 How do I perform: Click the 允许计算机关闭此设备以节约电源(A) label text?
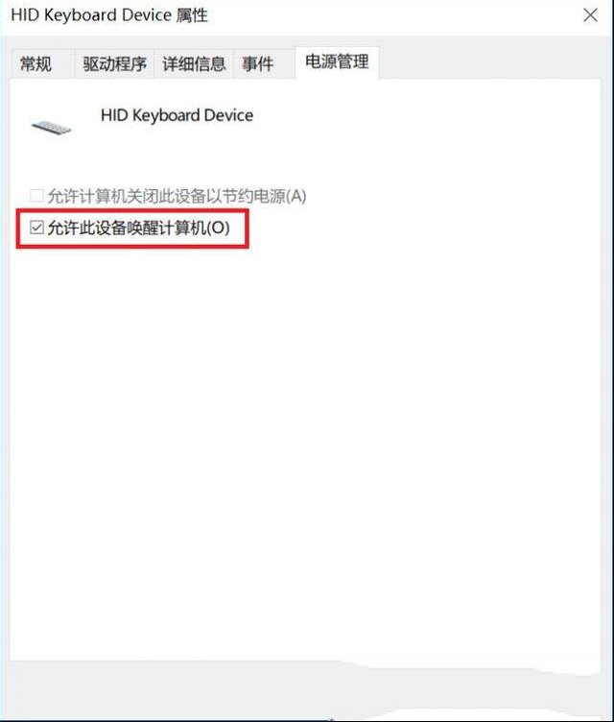click(177, 196)
